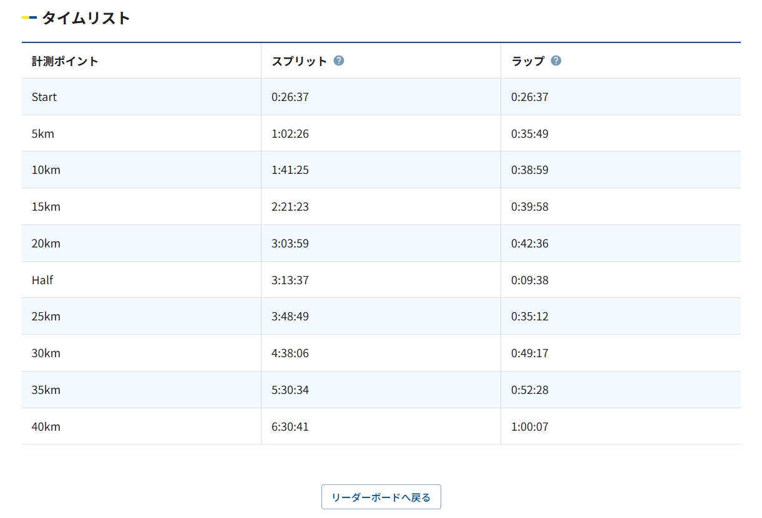Screen dimensions: 762x518
Task: Select the 計測ポイント column header
Action: [65, 61]
